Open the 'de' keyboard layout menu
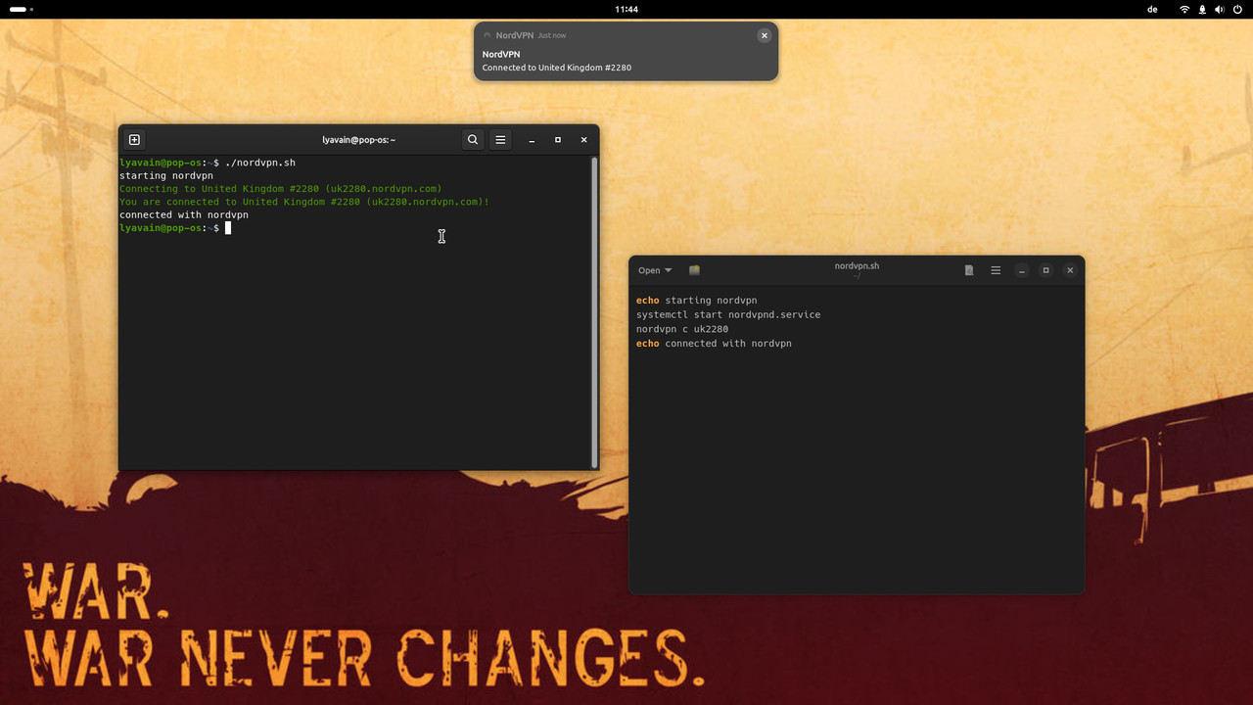Screen dimensions: 1253x705 coord(1152,9)
